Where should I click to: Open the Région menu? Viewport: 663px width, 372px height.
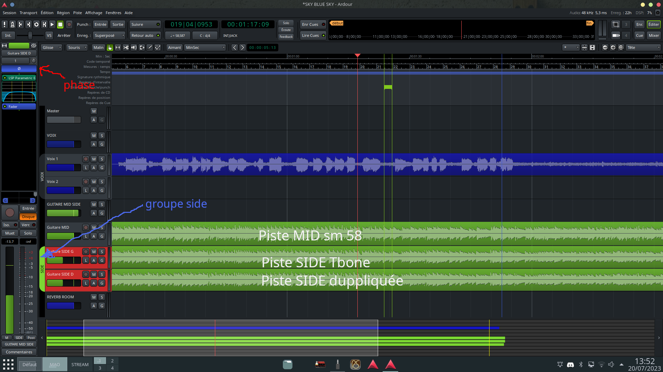(x=63, y=13)
